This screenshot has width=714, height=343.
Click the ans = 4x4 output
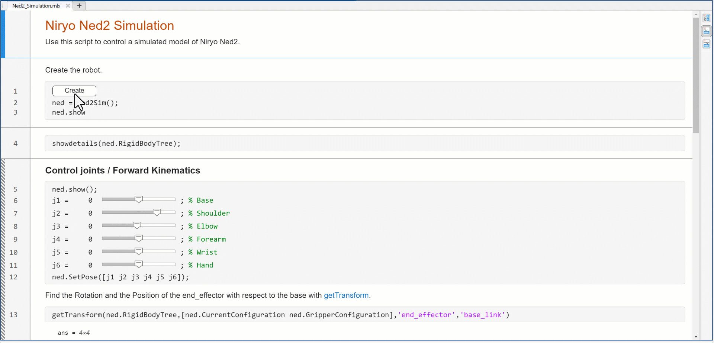[x=74, y=333]
